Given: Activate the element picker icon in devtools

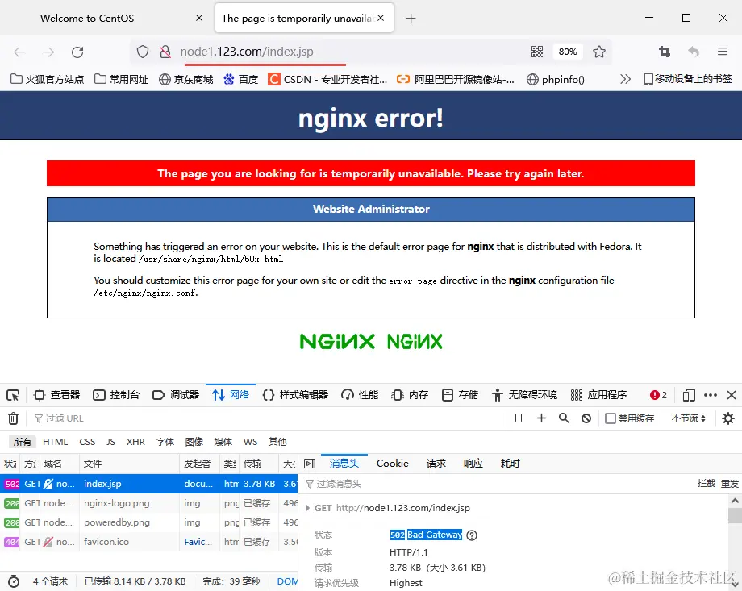Looking at the screenshot, I should click(x=13, y=395).
